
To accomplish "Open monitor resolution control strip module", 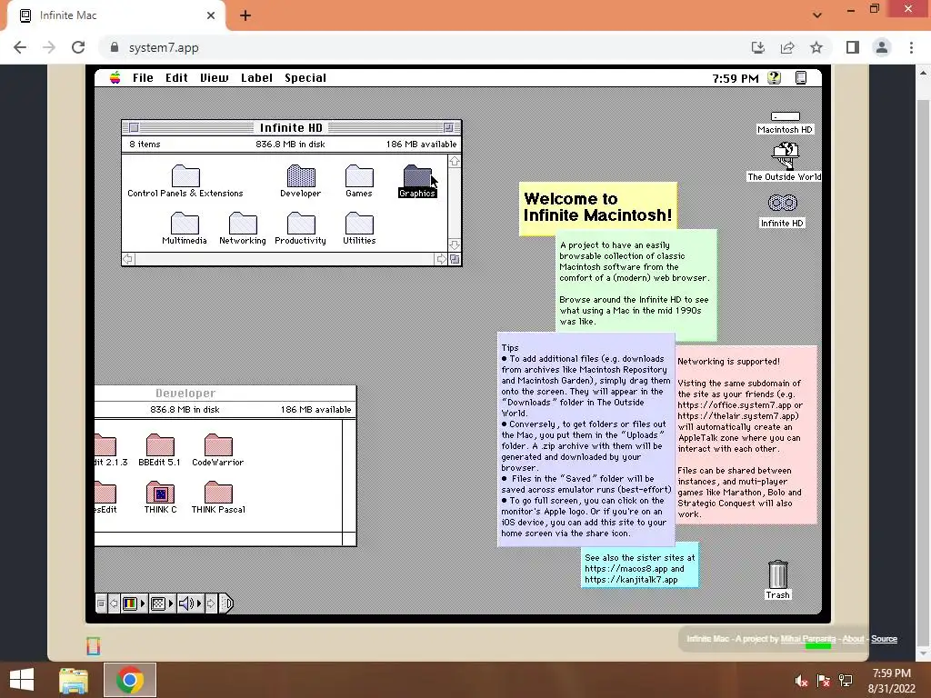I will click(x=162, y=603).
